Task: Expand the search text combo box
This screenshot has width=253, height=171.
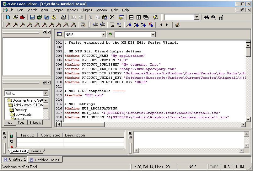Action: 196,17
